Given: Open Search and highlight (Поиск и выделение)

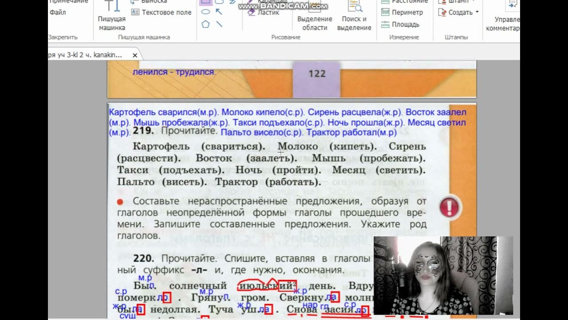Looking at the screenshot, I should (x=354, y=16).
